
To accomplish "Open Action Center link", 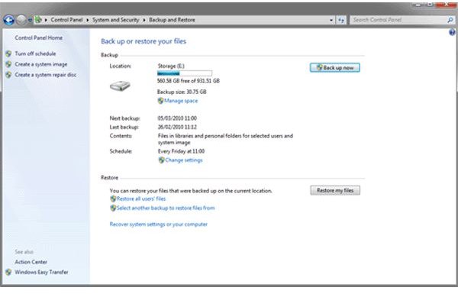I will pos(31,262).
